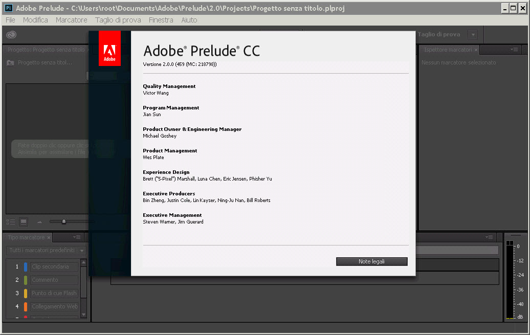
Task: Add a Collegamento Web marker
Action: (x=54, y=306)
